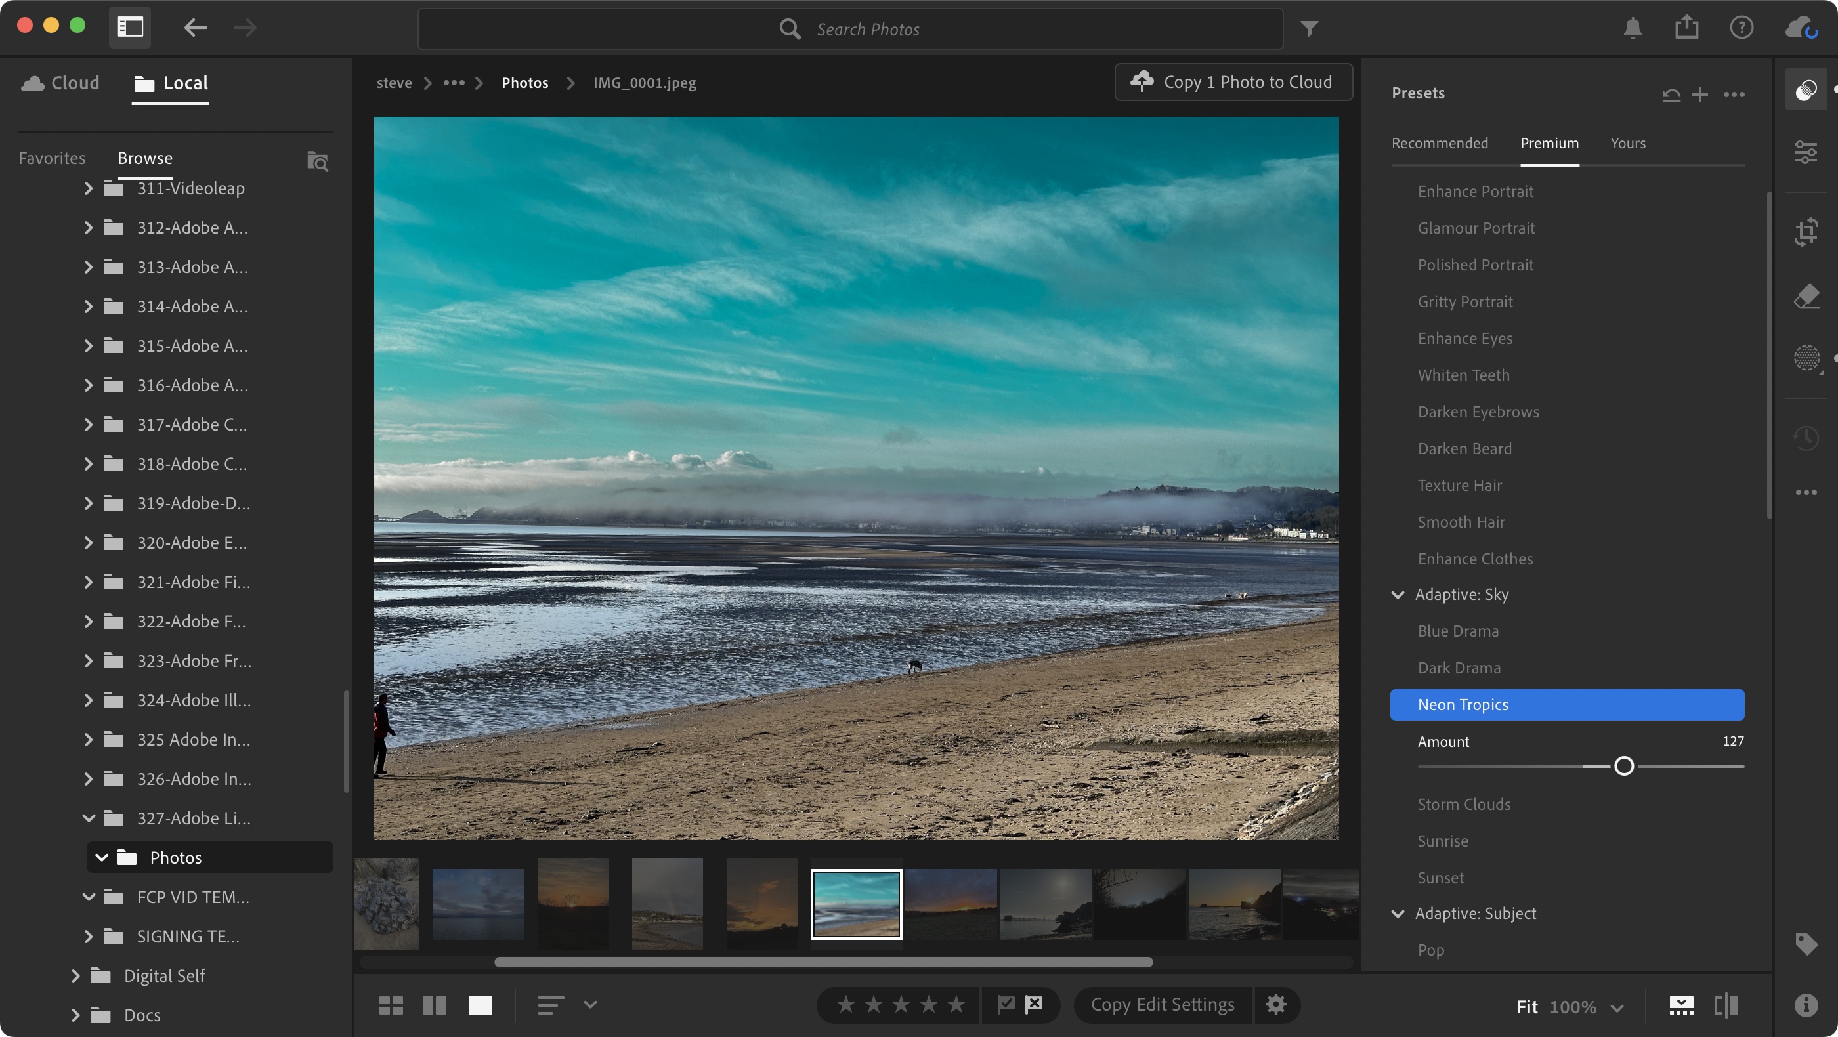Image resolution: width=1838 pixels, height=1037 pixels.
Task: Select the crop/transform icon
Action: [x=1808, y=232]
